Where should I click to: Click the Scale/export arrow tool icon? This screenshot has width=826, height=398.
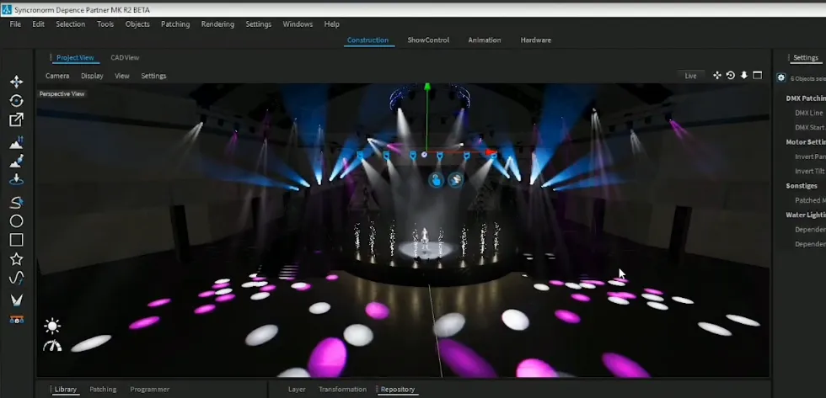pos(16,120)
